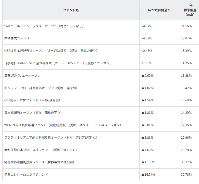Select 三菱UFJバリューオープン fund name

[22, 76]
